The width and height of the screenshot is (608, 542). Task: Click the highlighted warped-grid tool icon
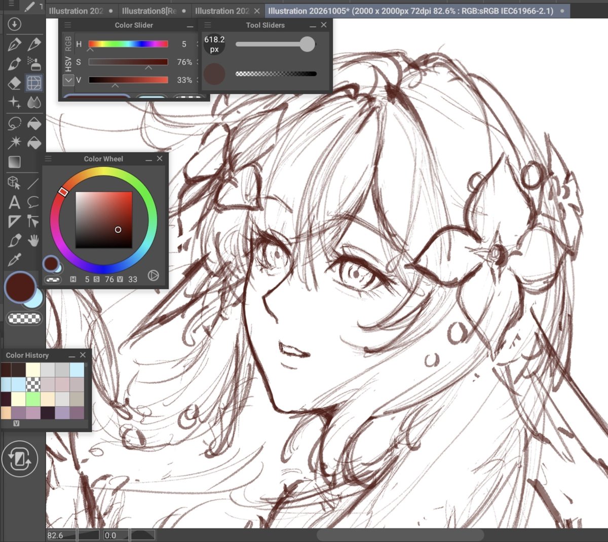(34, 83)
